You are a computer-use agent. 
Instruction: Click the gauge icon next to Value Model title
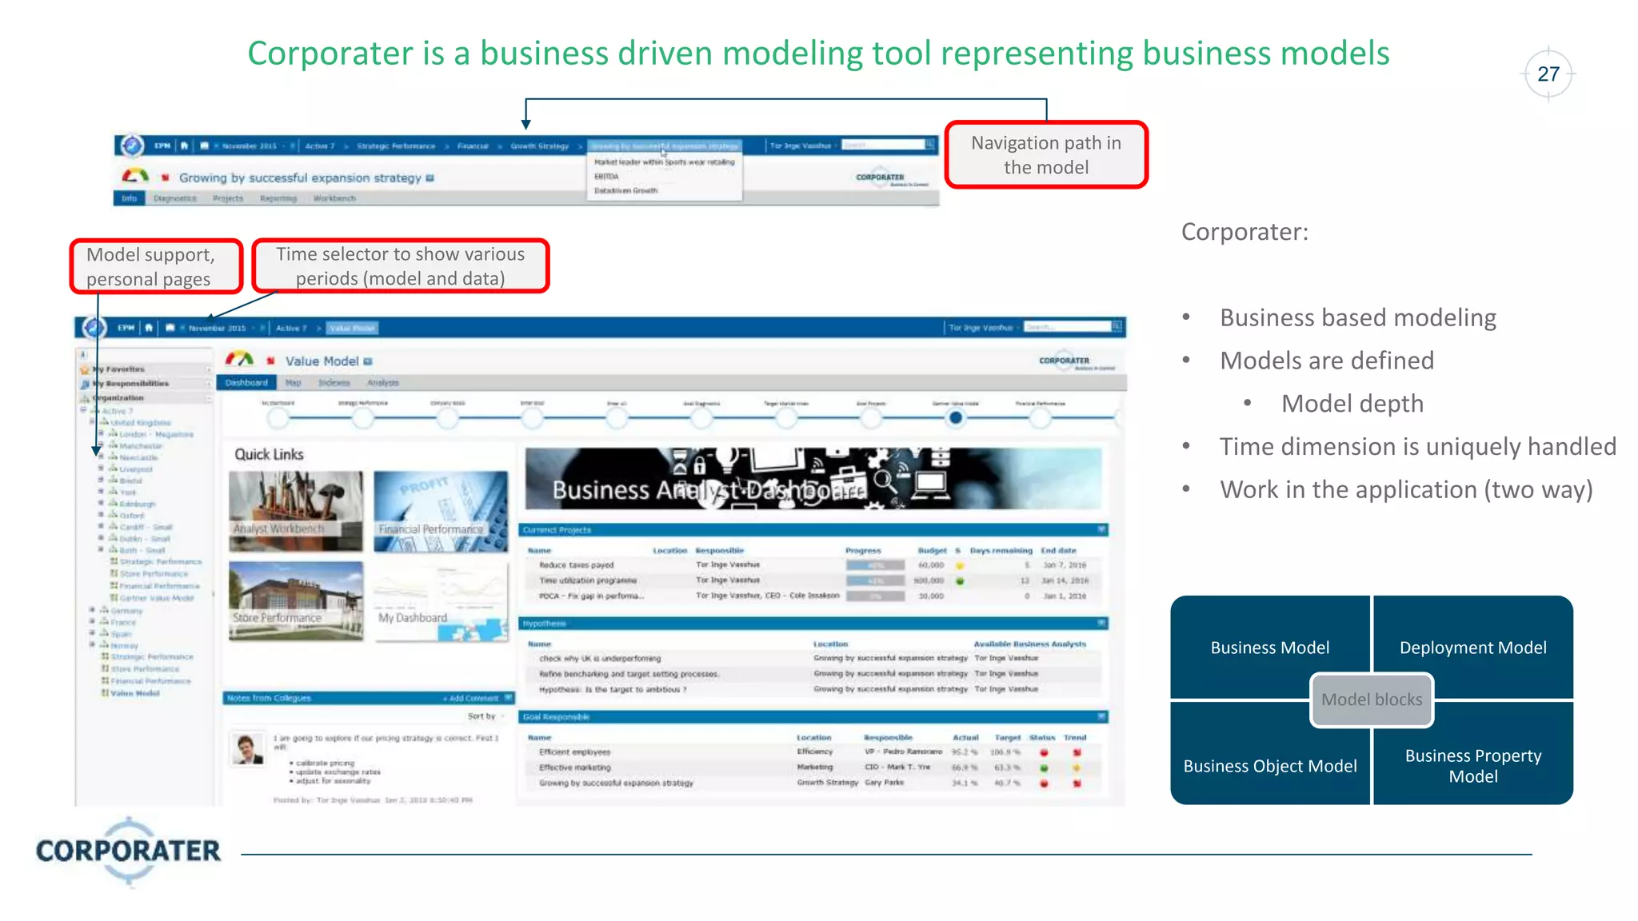click(x=239, y=360)
